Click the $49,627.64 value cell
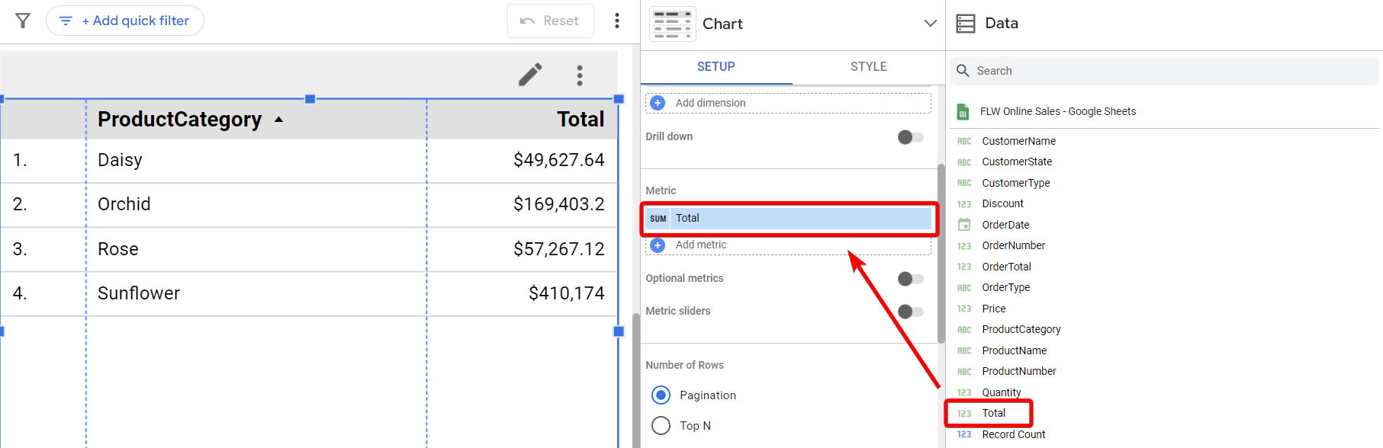The image size is (1383, 448). (x=558, y=160)
